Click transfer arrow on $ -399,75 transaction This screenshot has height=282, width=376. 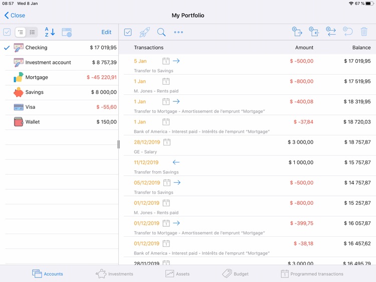(176, 223)
